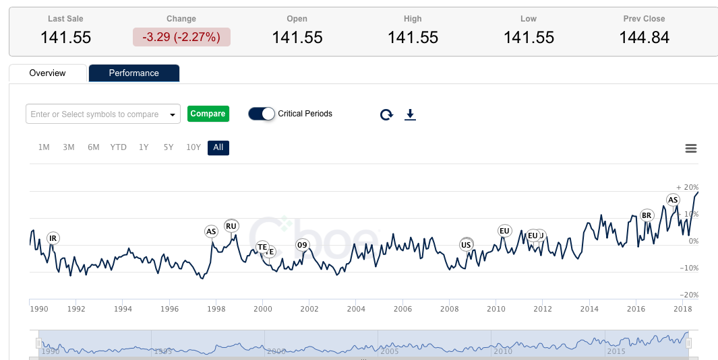Click the All time range button
Screen dimensions: 718x360
click(218, 147)
